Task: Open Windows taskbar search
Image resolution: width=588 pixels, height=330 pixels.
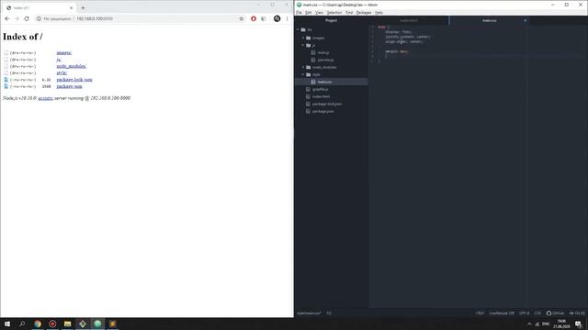Action: coord(22,324)
